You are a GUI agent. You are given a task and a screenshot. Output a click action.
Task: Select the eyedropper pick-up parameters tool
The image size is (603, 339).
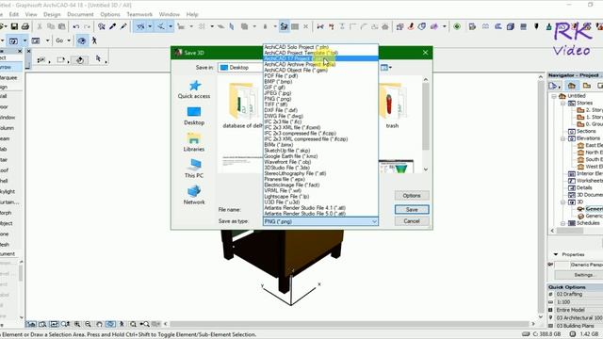(113, 26)
